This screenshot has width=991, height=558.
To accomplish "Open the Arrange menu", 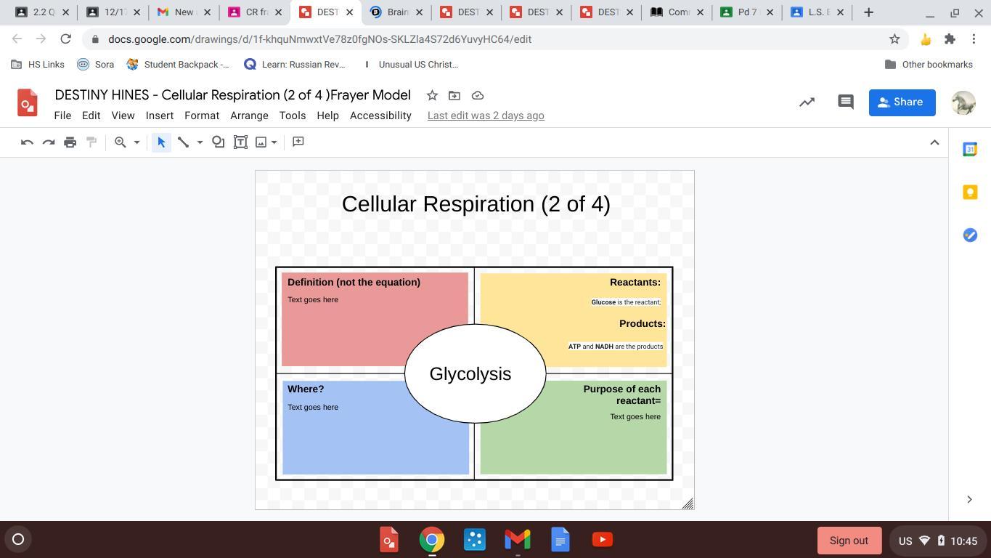I will point(249,116).
